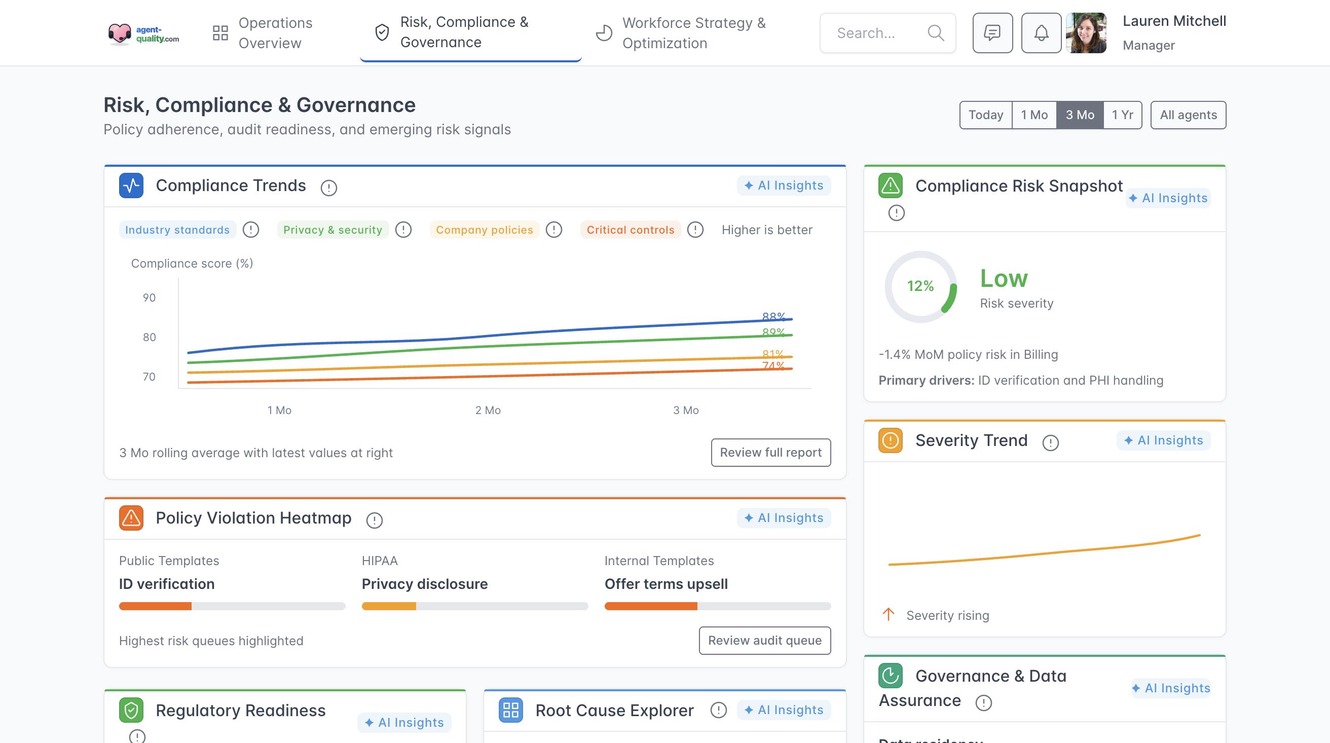The image size is (1330, 743).
Task: Click the Policy Violation Heatmap info icon
Action: [x=374, y=521]
